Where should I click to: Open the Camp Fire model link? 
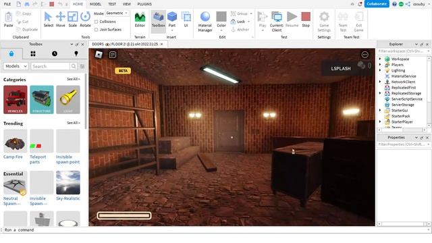tap(13, 157)
